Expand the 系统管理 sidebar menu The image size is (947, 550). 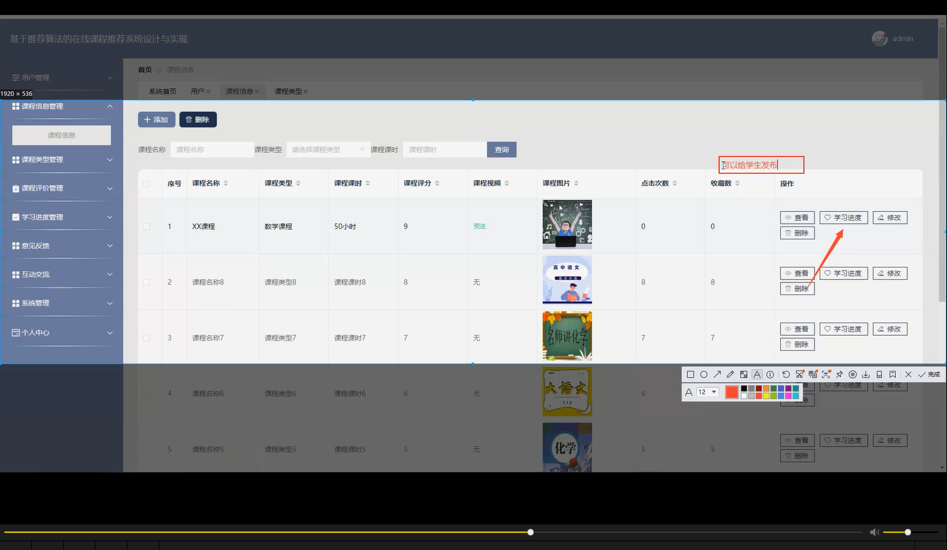point(62,303)
